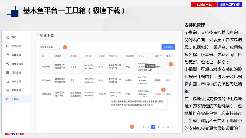Image resolution: width=246 pixels, height=138 pixels.
Task: Click 编辑 for package 10000012
Action: (x=168, y=80)
